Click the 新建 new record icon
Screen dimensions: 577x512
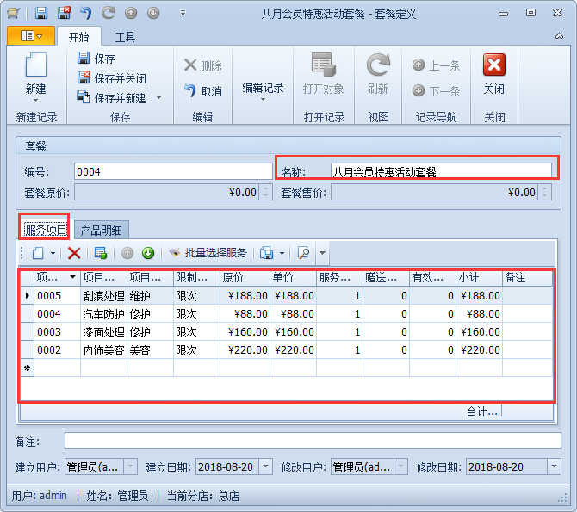[x=35, y=66]
